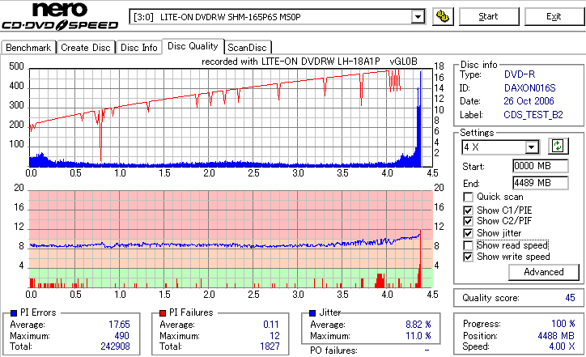Switch to the Benchmark tab

point(29,48)
